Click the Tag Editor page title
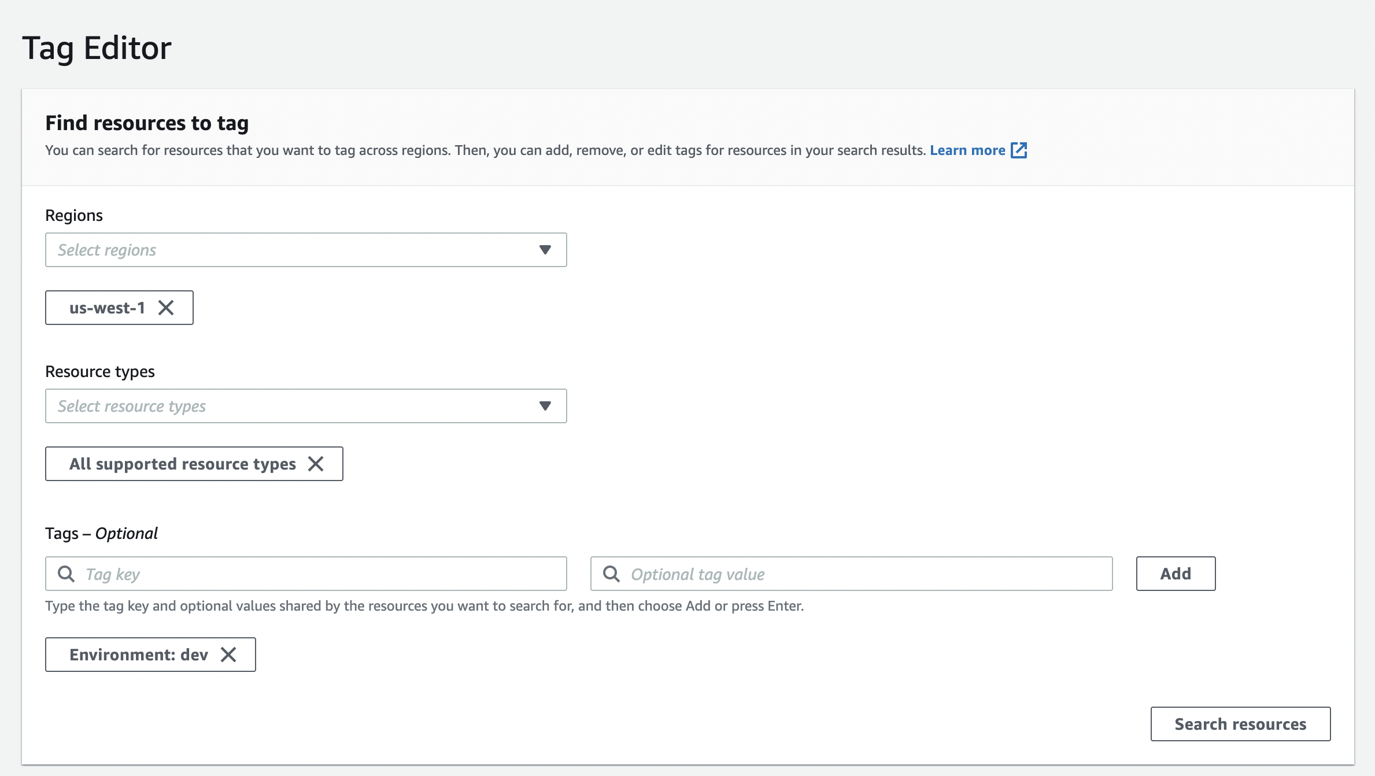 click(x=96, y=48)
